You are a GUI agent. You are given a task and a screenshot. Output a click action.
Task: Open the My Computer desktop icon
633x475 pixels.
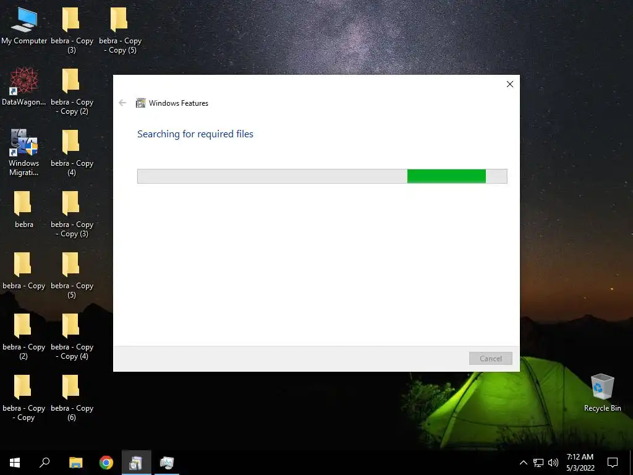pos(24,25)
